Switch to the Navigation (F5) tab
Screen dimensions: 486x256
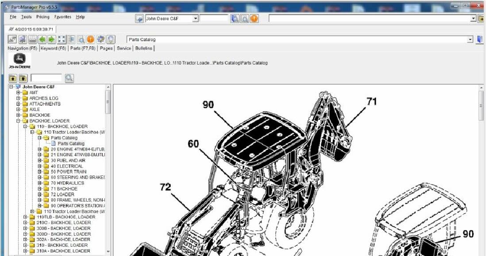[22, 48]
